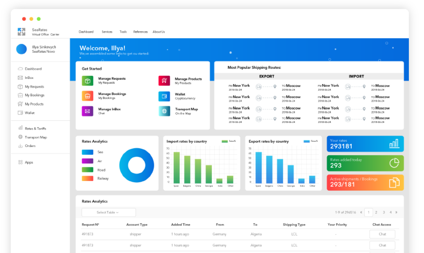Screen dimensions: 424x253
Task: Select page 2 in pagination
Action: pyautogui.click(x=376, y=212)
